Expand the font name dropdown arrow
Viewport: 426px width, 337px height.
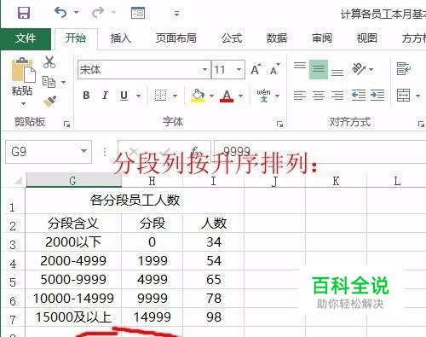click(x=204, y=70)
